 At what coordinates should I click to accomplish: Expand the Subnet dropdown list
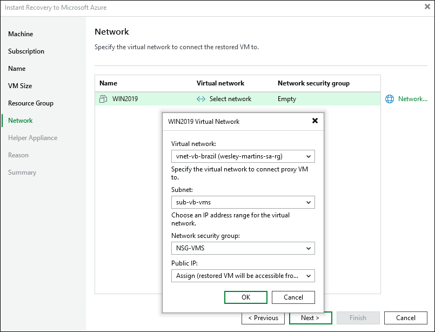[243, 202]
